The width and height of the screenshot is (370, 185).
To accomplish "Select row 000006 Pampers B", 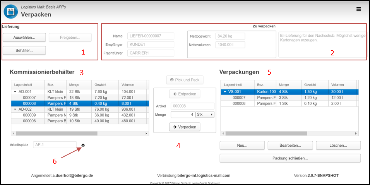I will (80, 121).
